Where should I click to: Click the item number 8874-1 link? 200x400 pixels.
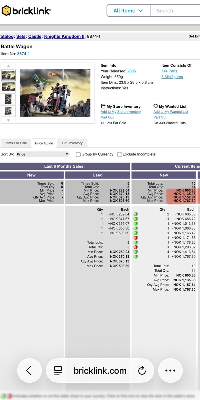point(23,54)
